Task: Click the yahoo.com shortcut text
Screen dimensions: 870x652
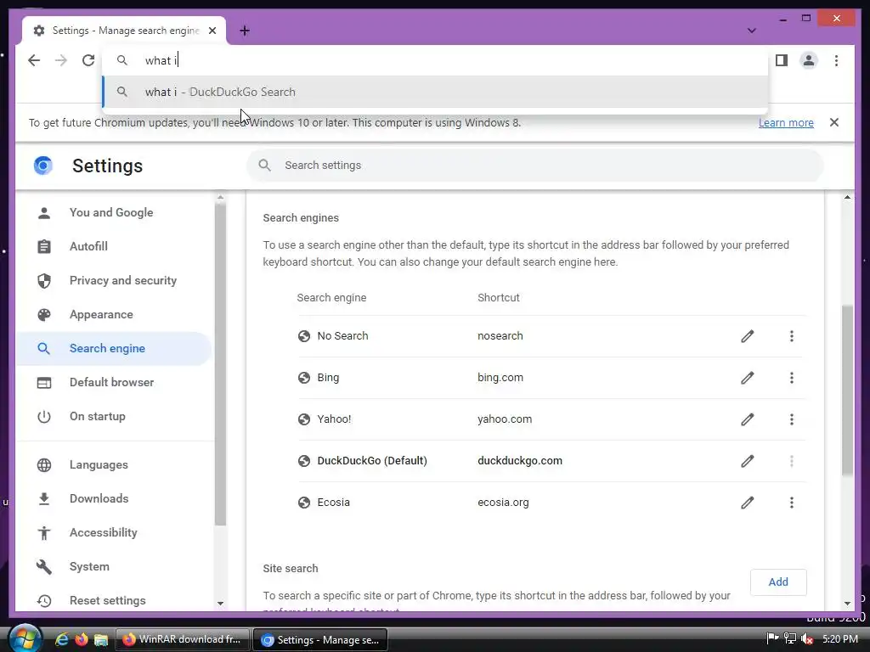Action: pyautogui.click(x=505, y=419)
